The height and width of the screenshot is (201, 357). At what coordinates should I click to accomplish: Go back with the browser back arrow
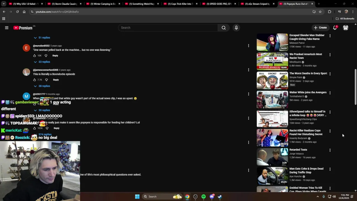(x=4, y=12)
